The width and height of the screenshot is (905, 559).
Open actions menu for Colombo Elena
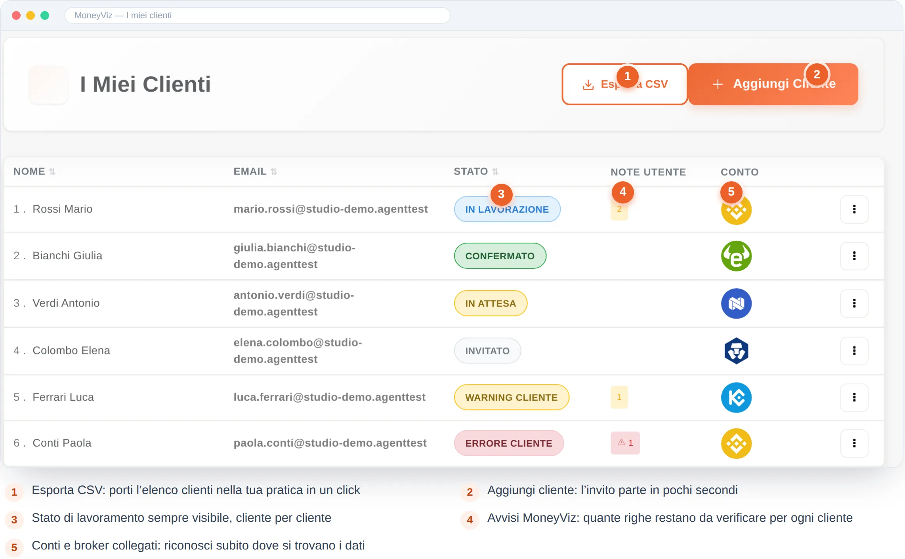pyautogui.click(x=854, y=350)
